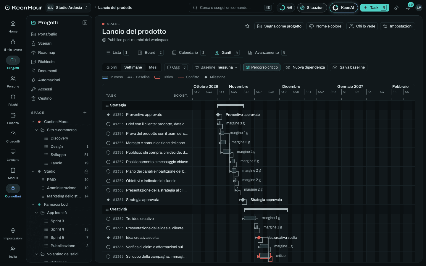The width and height of the screenshot is (426, 266).
Task: Switch to Avanzamento tab
Action: coord(267,53)
